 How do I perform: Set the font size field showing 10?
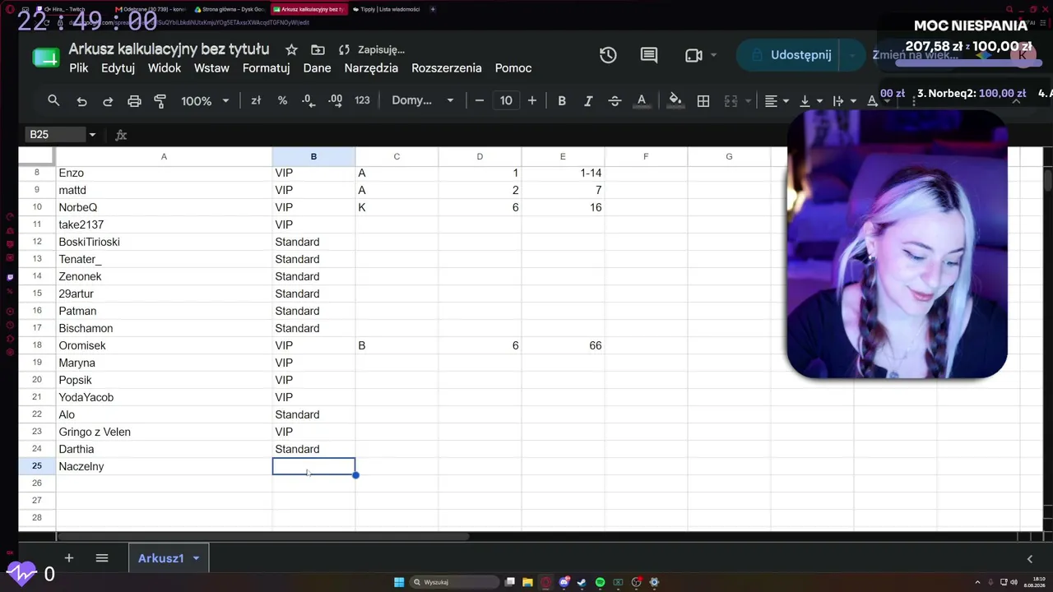506,100
